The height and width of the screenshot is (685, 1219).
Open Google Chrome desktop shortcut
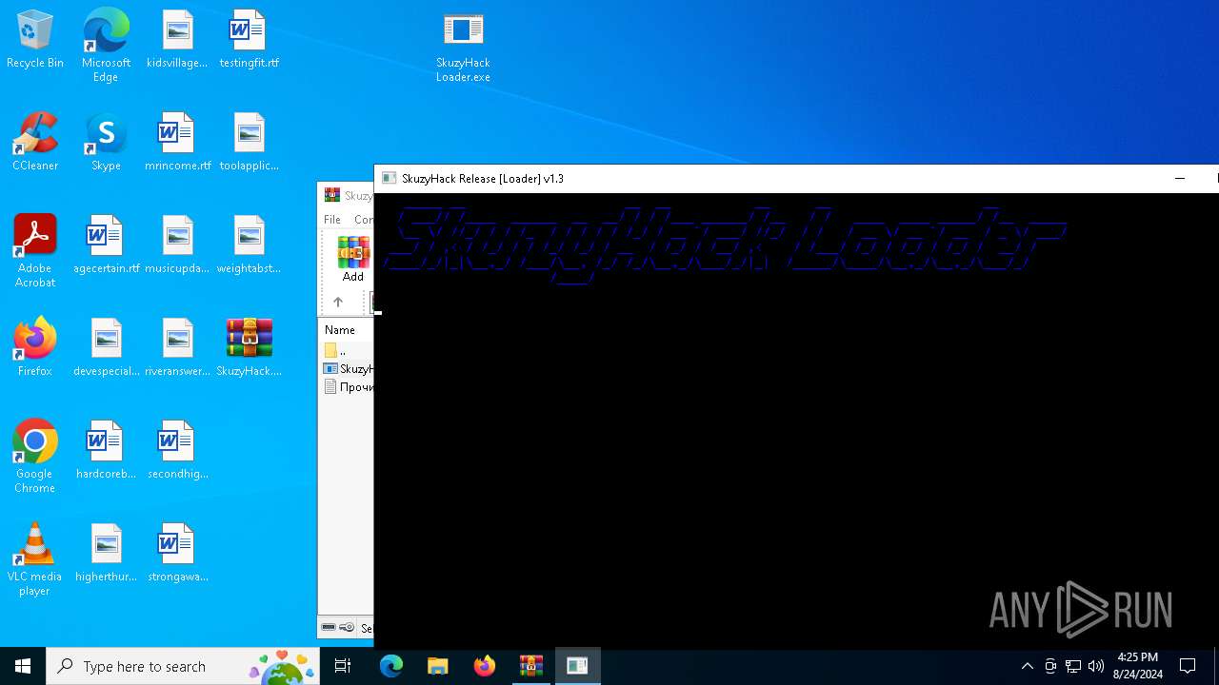point(35,457)
